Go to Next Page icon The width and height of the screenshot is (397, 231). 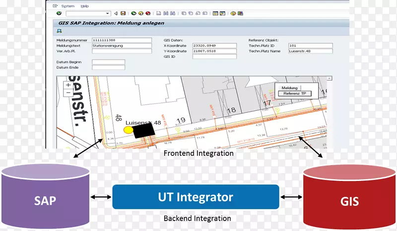(x=198, y=13)
